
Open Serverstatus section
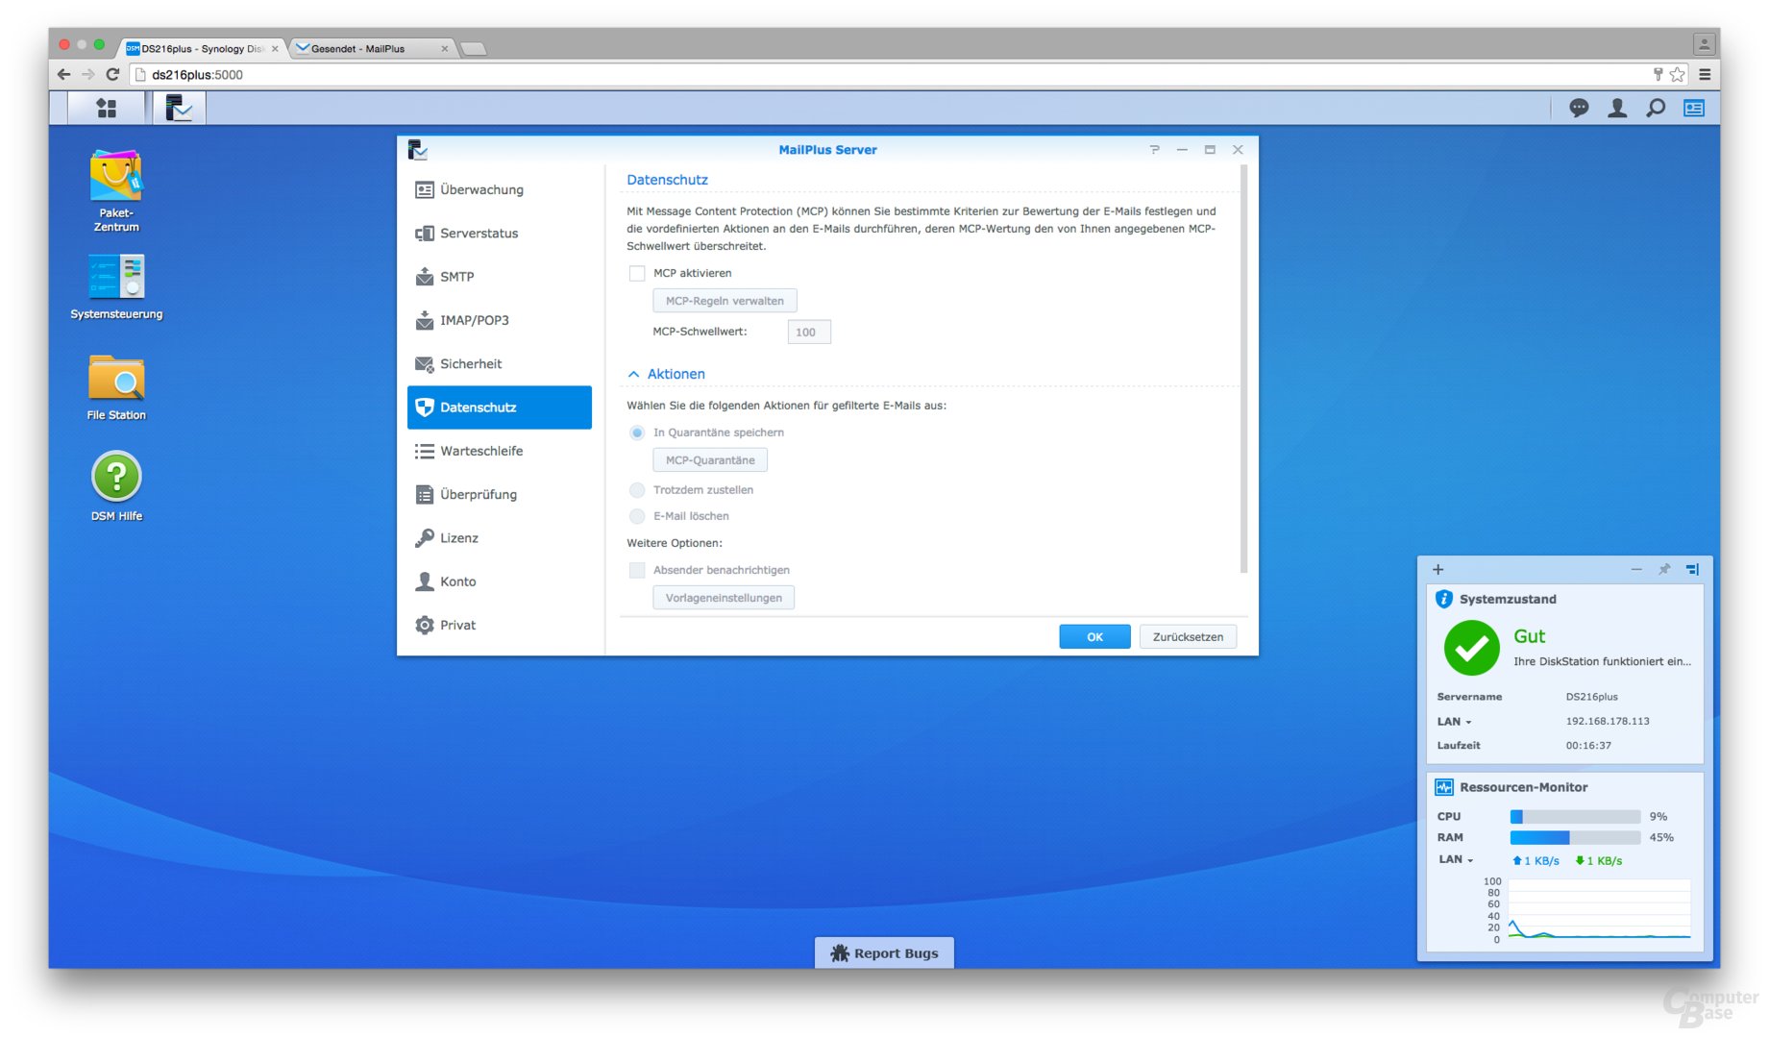coord(500,233)
